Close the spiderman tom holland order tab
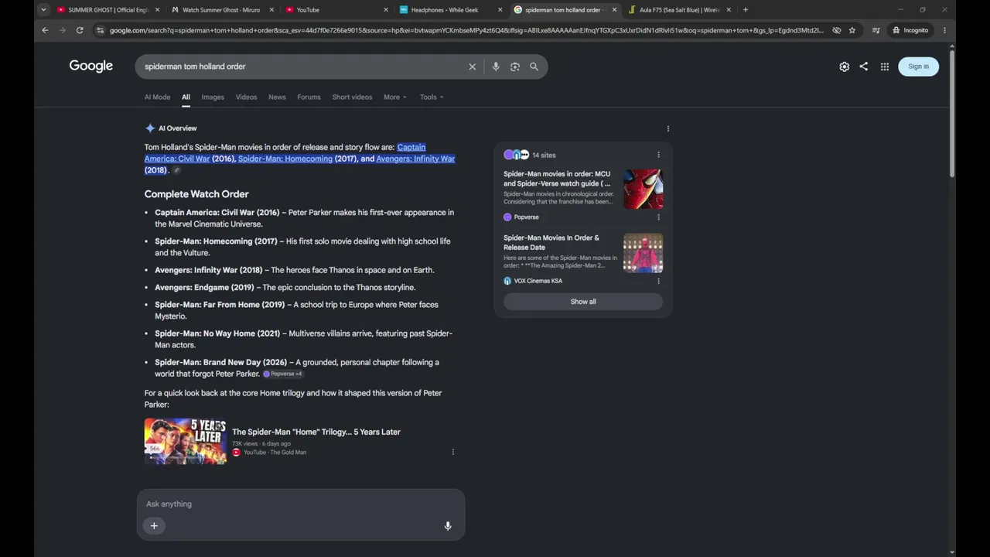 pos(615,10)
